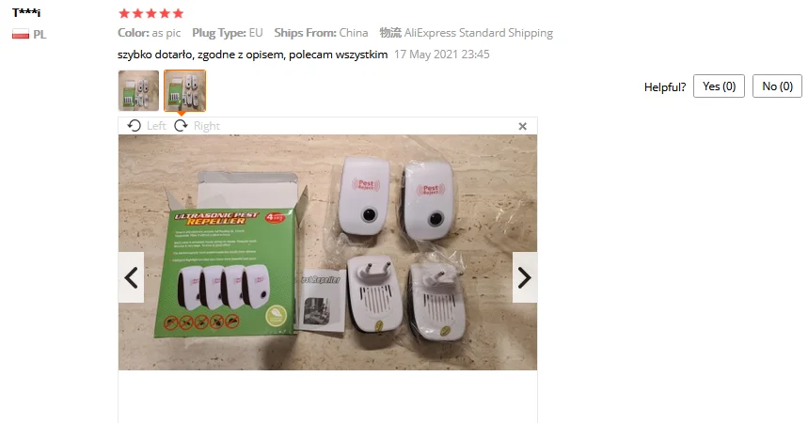Close the enlarged review photo viewer
This screenshot has width=808, height=423.
point(523,126)
